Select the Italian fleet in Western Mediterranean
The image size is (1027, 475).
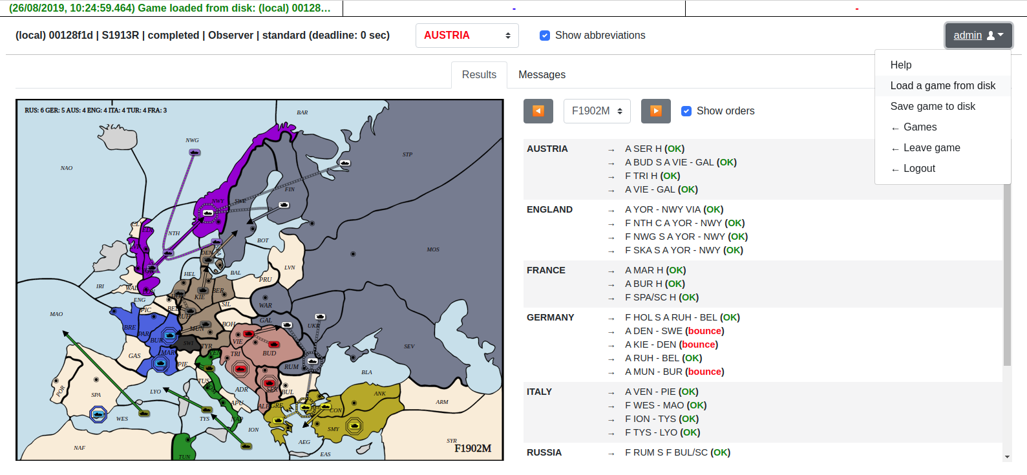coord(144,413)
